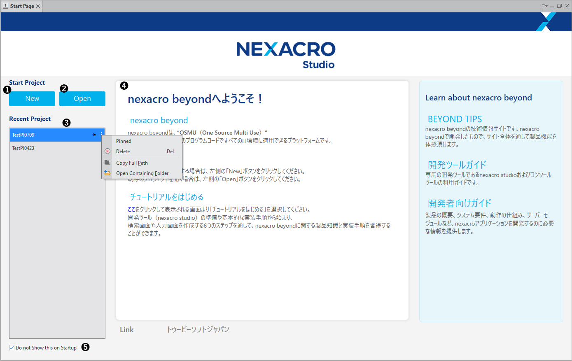Uncheck Do not Show this on Startup

[12, 348]
